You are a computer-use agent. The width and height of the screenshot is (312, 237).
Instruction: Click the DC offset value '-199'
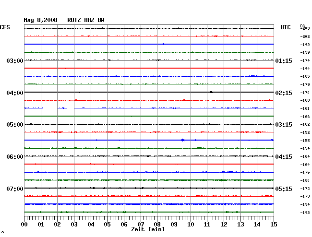(x=305, y=52)
